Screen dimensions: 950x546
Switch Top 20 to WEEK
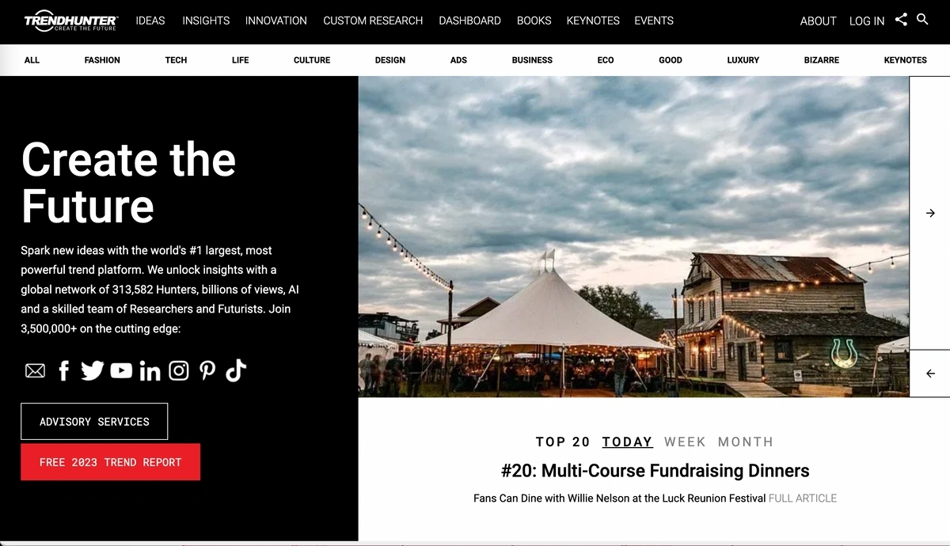click(x=685, y=442)
